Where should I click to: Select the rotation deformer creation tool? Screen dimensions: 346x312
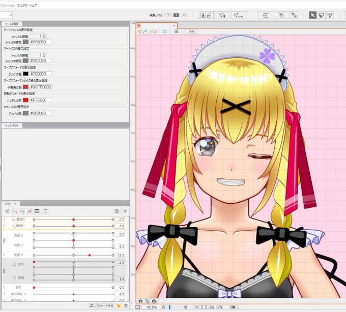(x=281, y=15)
